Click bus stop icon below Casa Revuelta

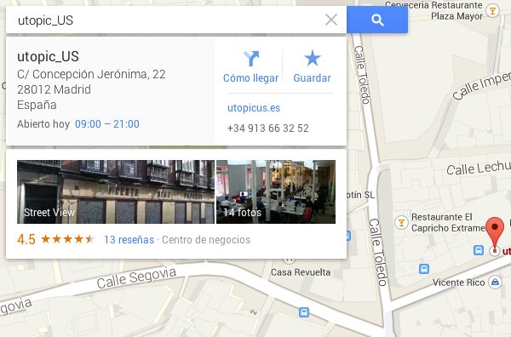(304, 312)
